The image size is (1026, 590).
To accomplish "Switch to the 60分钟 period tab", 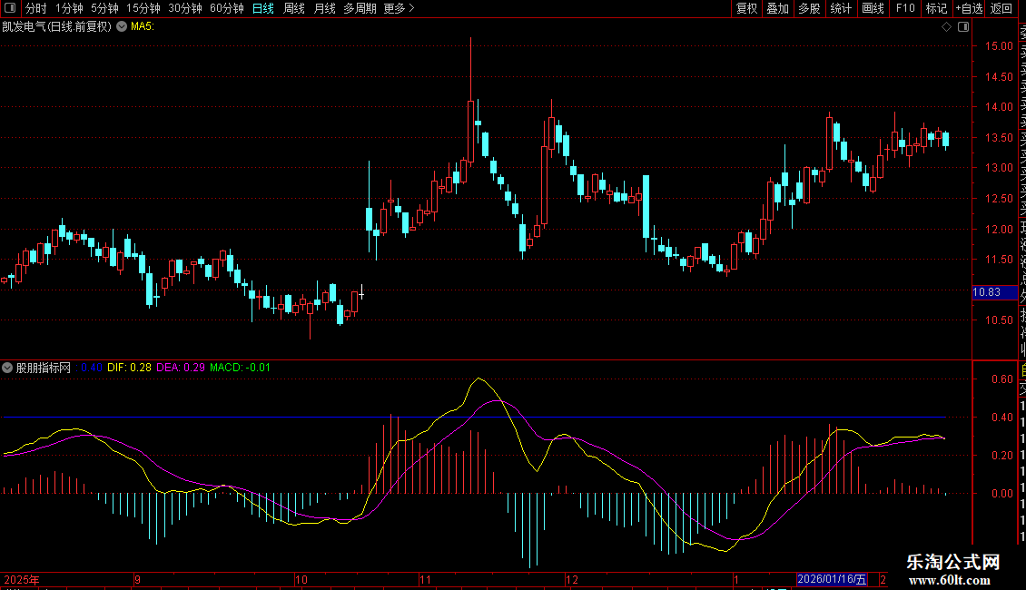I will pos(227,9).
